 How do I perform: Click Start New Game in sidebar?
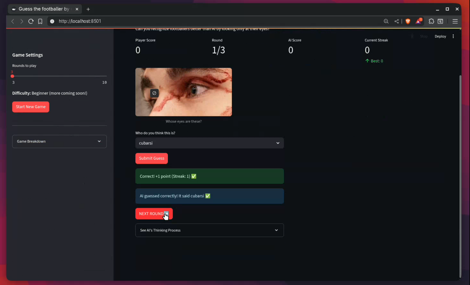pyautogui.click(x=31, y=107)
